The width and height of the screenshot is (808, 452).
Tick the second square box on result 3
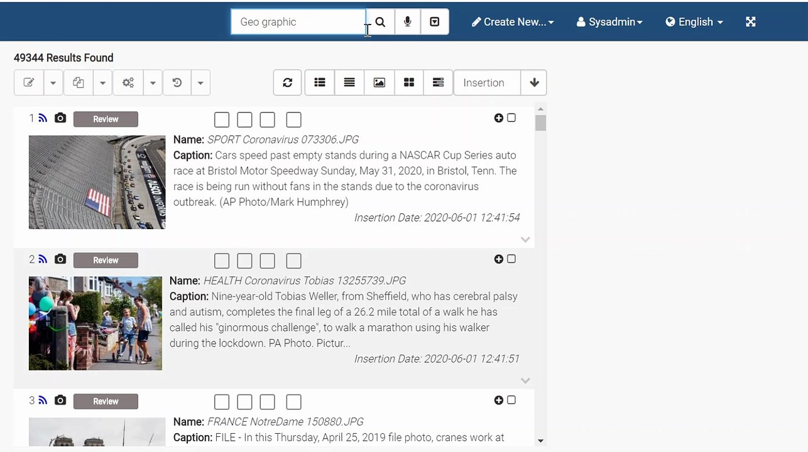[244, 402]
